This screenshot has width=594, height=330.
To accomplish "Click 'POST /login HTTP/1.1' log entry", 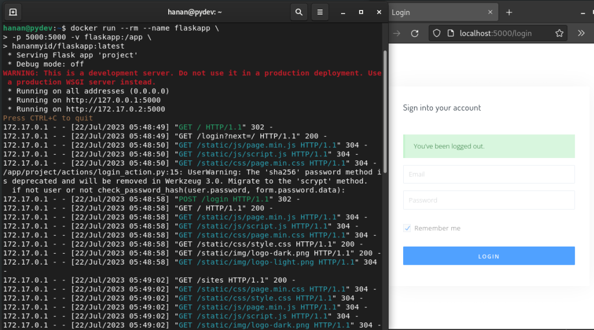I will click(x=223, y=199).
